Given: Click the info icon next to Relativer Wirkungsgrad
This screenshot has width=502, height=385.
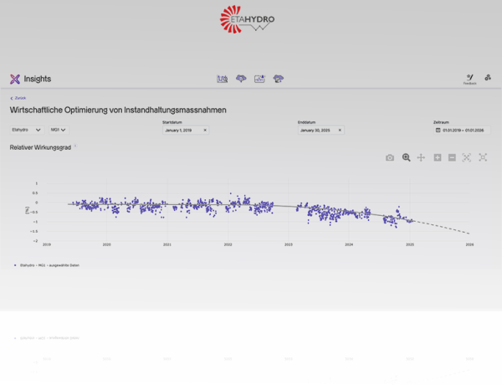Looking at the screenshot, I should tap(75, 146).
